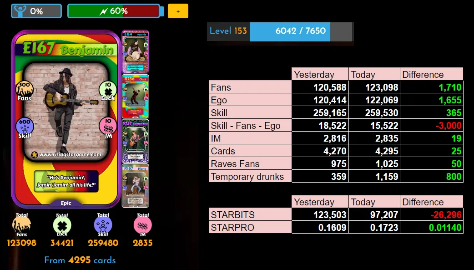Click the Total Fans crowd icon
Viewport: 474px width, 270px height.
coord(21,225)
